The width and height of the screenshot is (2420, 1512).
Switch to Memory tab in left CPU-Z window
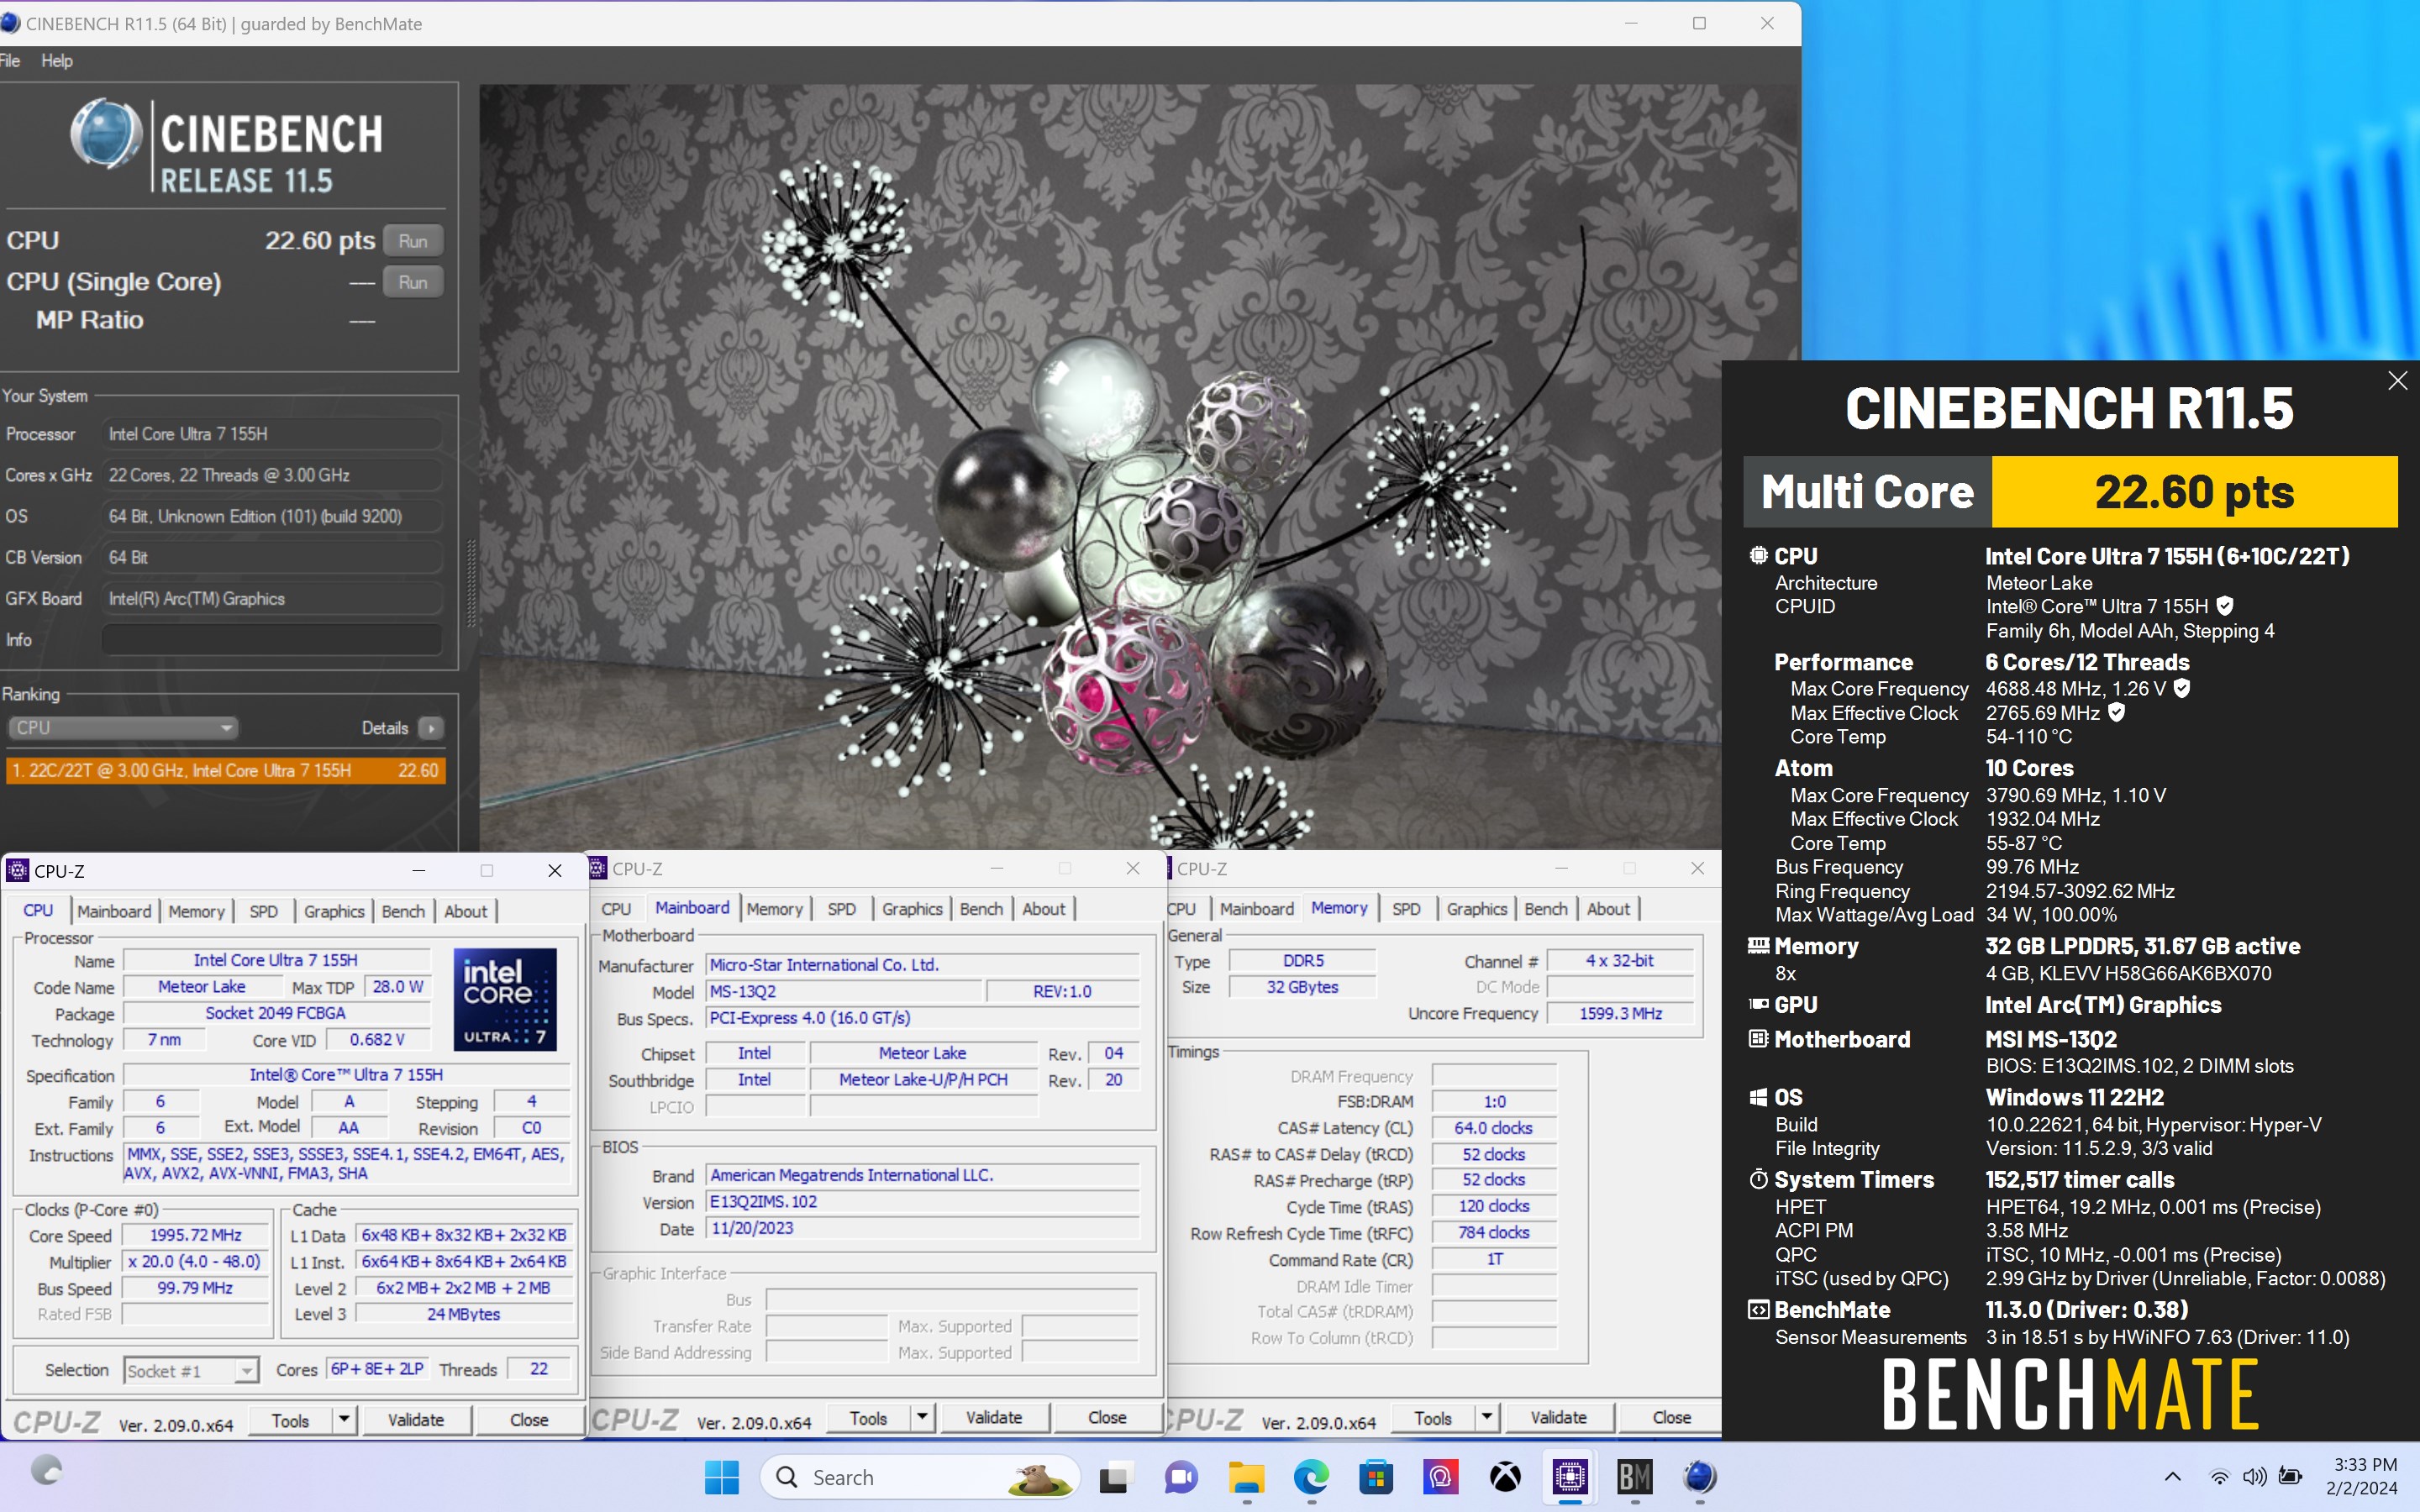[196, 911]
